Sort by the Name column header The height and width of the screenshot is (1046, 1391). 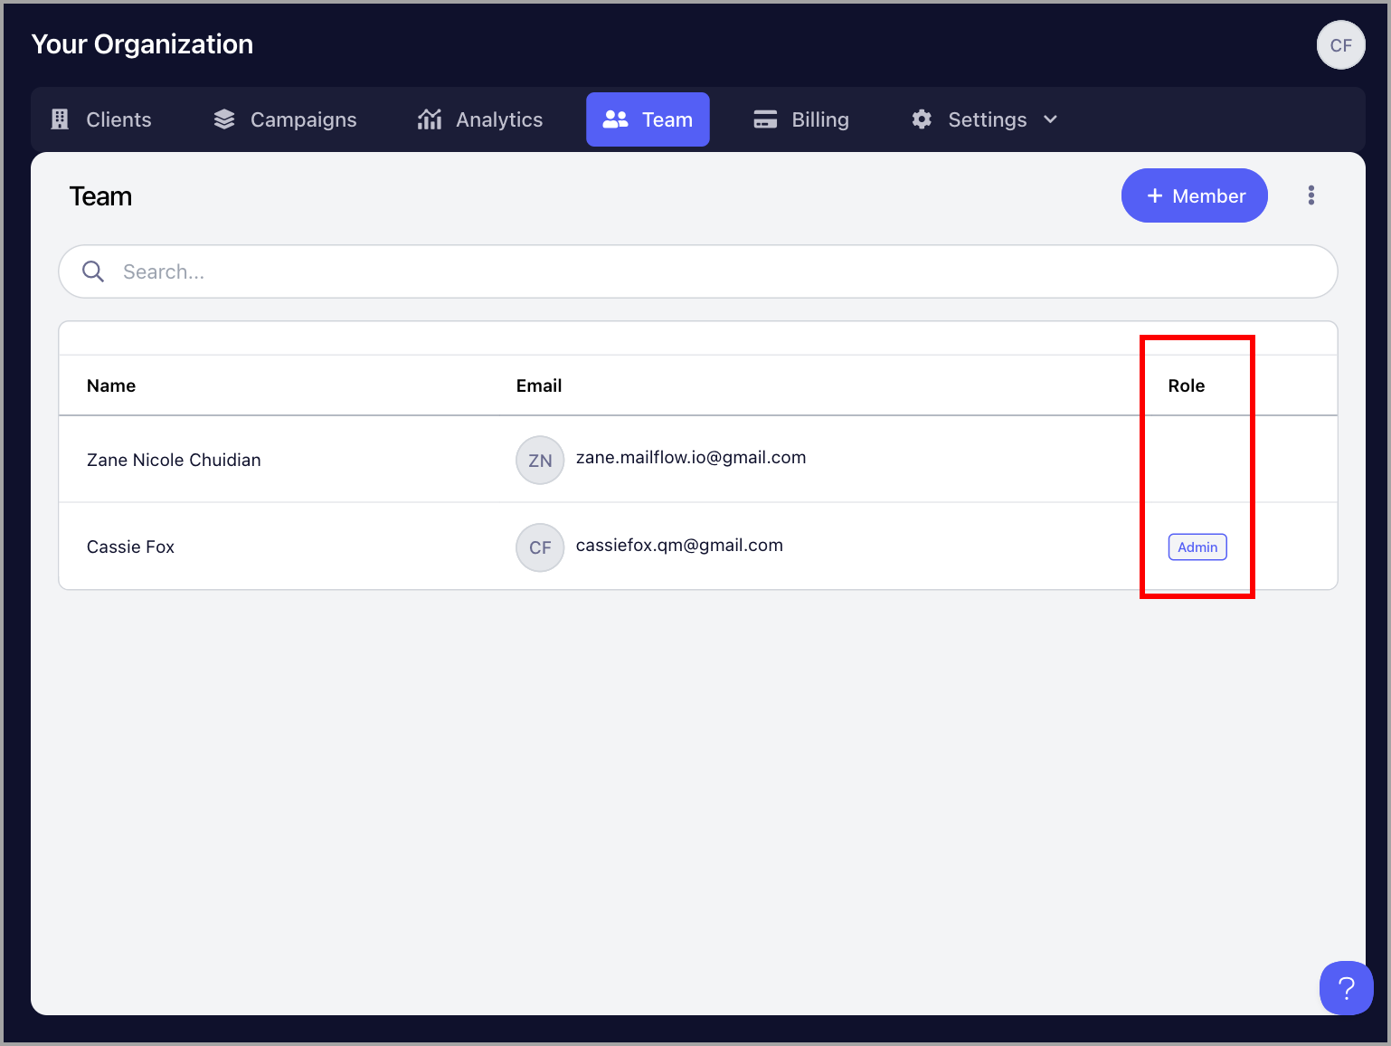[111, 385]
